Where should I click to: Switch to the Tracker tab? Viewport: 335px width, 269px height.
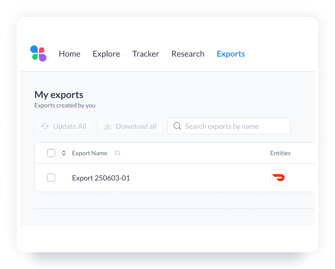(x=146, y=54)
